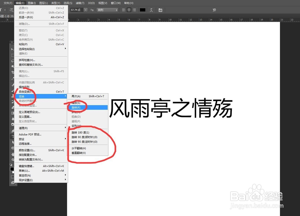Screen dimensions: 300x216
Task: Expand the 变换 submenu row
Action: [41, 96]
